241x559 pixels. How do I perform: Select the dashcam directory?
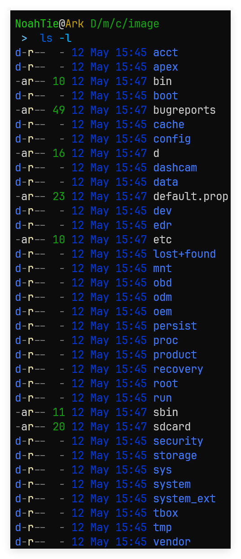pos(175,168)
